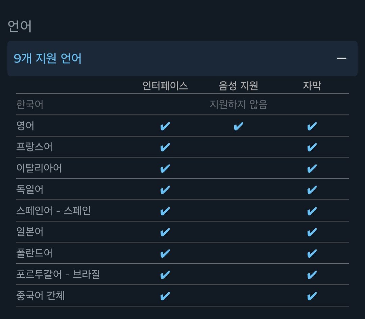Click Japanese subtitles checkmark
This screenshot has width=365, height=319.
coord(312,232)
